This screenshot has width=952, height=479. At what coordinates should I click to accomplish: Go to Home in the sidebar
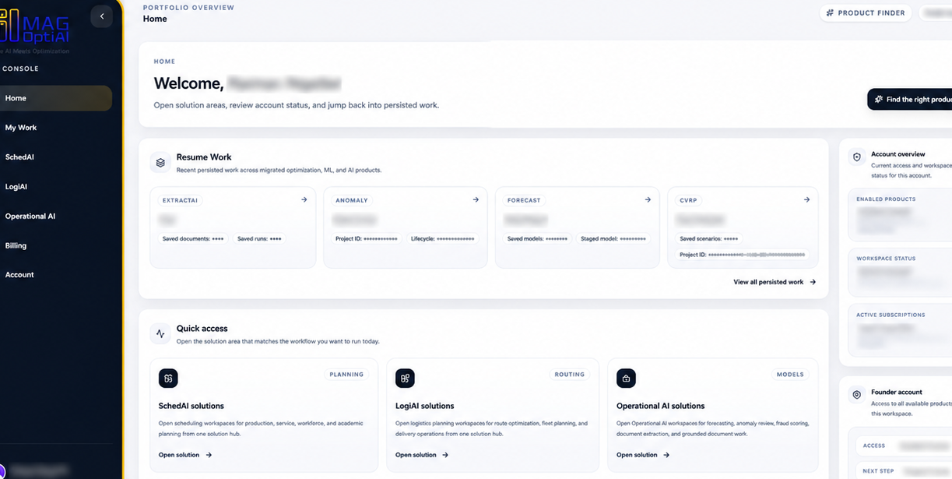(56, 98)
